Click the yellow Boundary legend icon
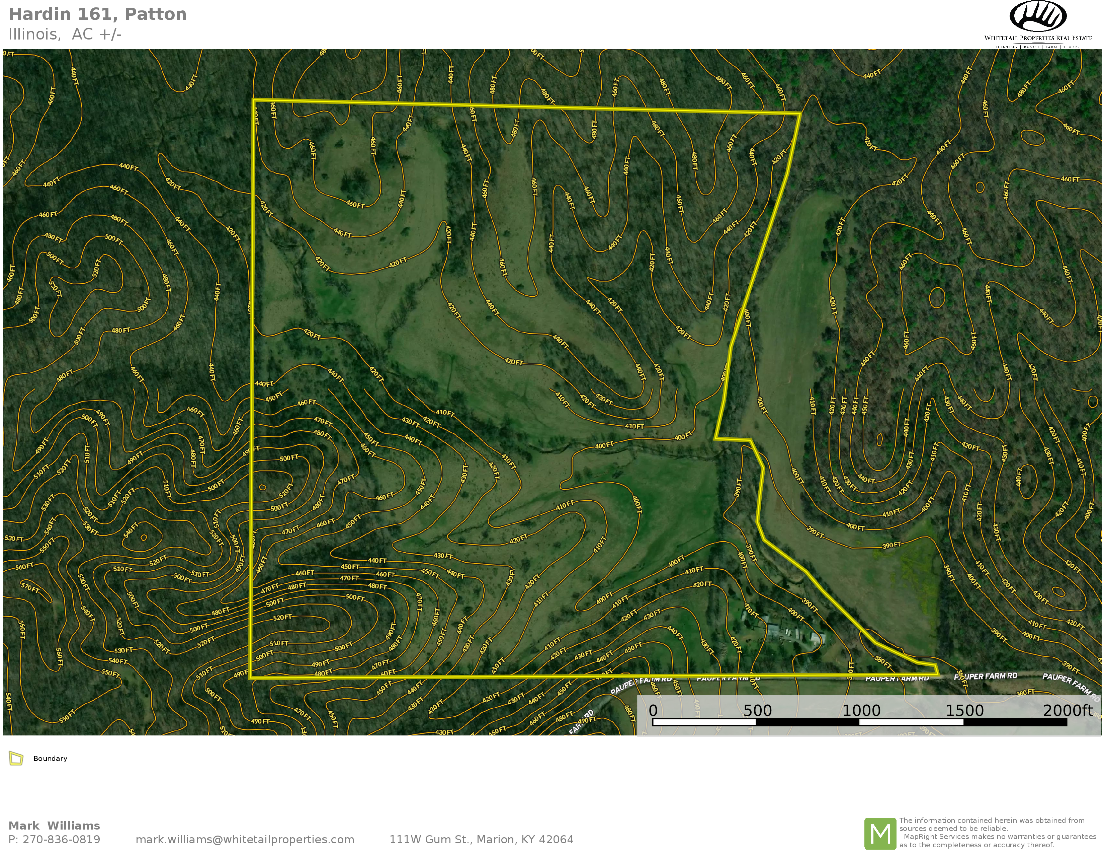 (16, 758)
